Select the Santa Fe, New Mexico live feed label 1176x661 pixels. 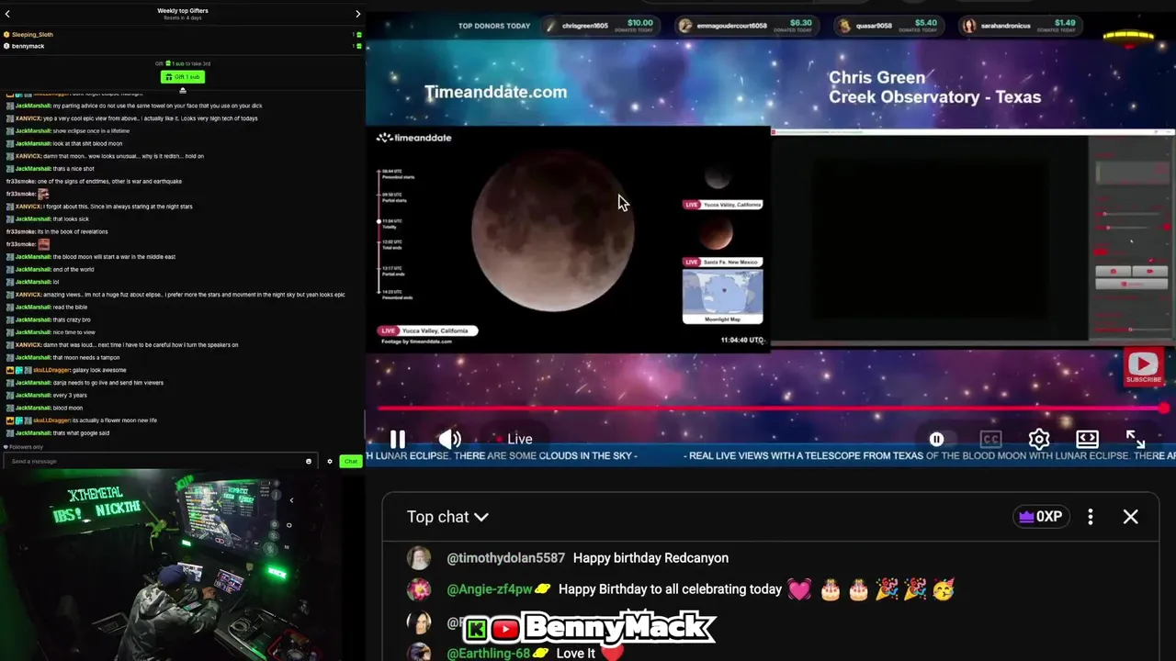[722, 262]
